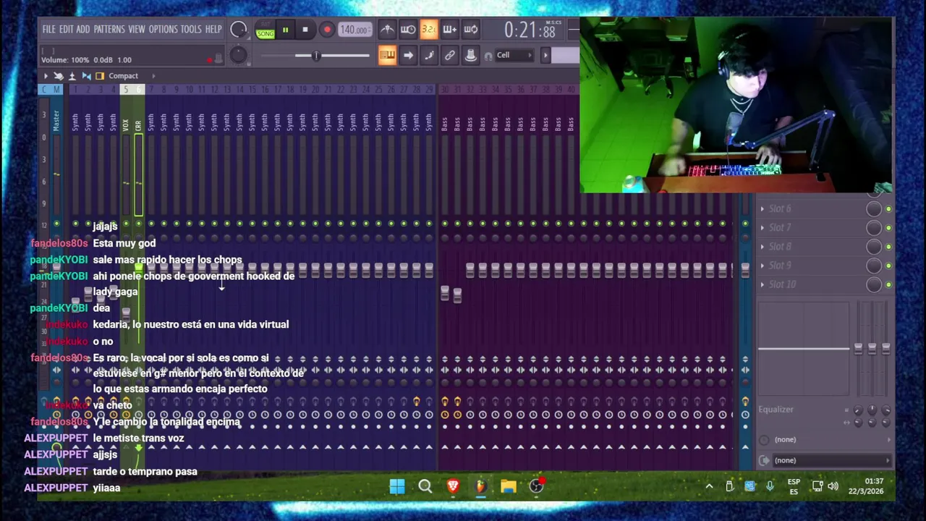Stop playback with the stop button
The image size is (926, 521).
click(x=305, y=30)
